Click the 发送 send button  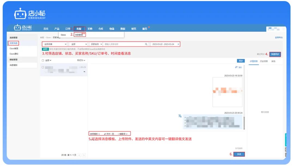(240, 154)
